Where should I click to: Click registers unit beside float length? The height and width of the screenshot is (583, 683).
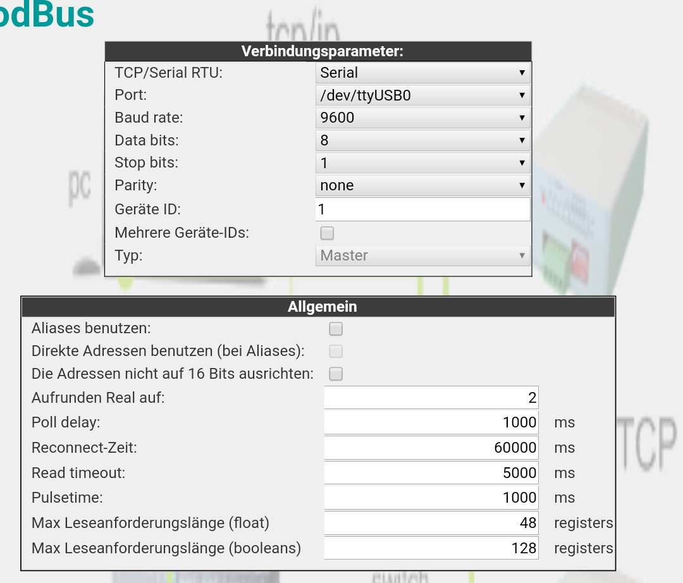tap(584, 524)
